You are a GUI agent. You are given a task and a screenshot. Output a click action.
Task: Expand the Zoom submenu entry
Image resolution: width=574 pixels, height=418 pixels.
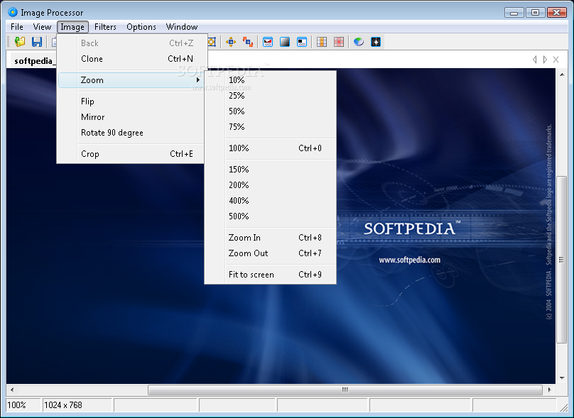tap(131, 80)
